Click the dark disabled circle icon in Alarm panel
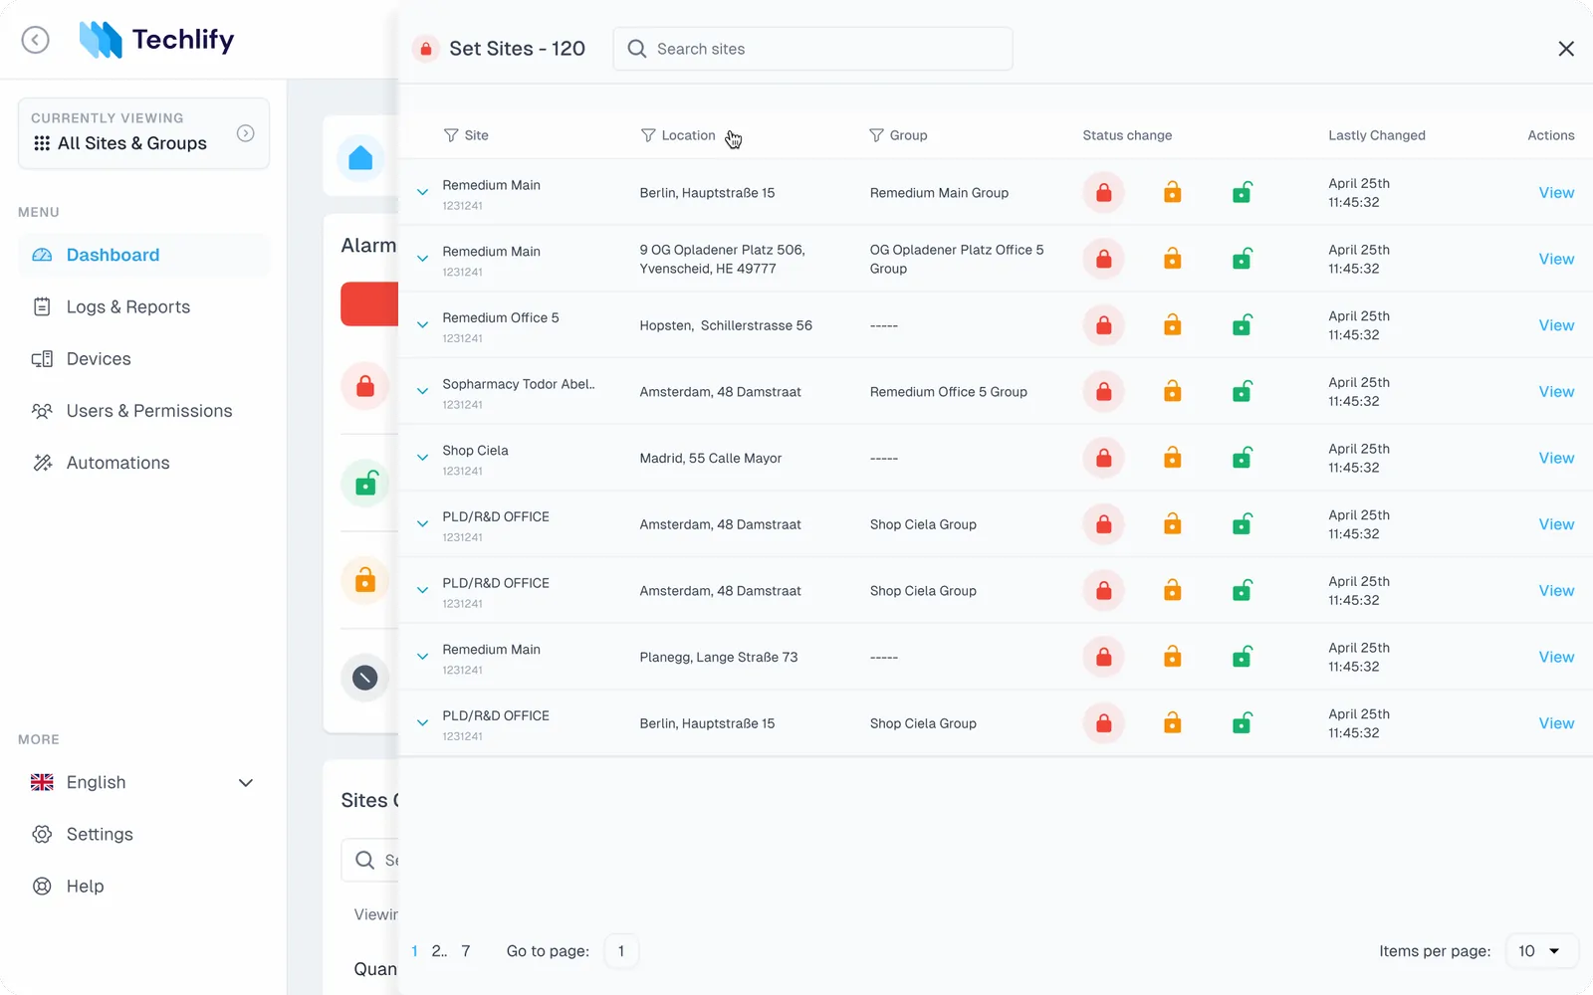1593x995 pixels. point(365,678)
